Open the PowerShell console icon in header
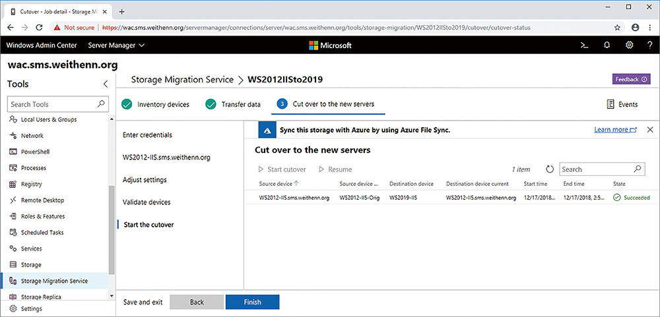Image resolution: width=660 pixels, height=317 pixels. [x=584, y=45]
